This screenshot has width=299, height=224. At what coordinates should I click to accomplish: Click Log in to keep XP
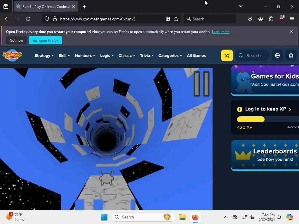coord(264,109)
